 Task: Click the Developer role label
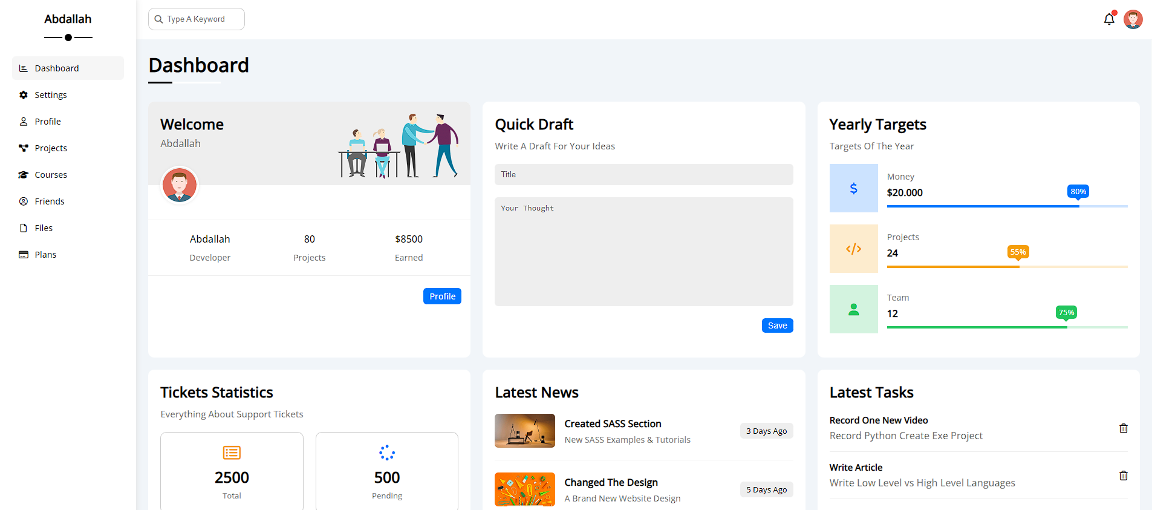pos(210,258)
